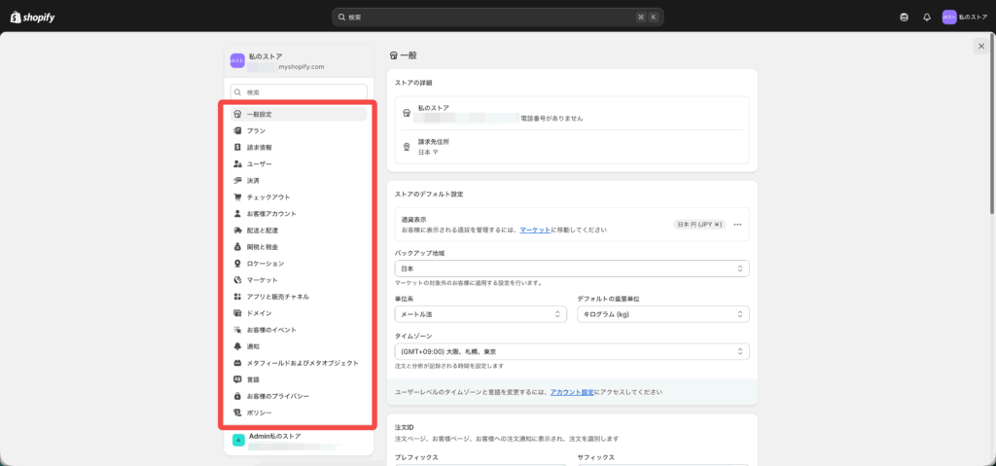Click the アカウント設定 link
The image size is (996, 466).
click(x=572, y=391)
